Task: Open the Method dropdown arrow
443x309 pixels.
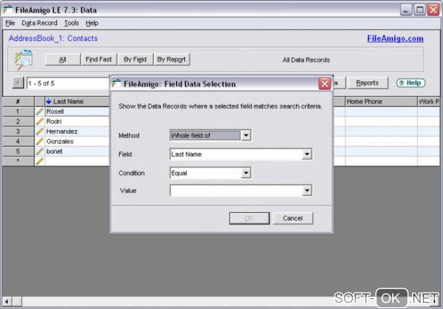Action: coord(246,135)
